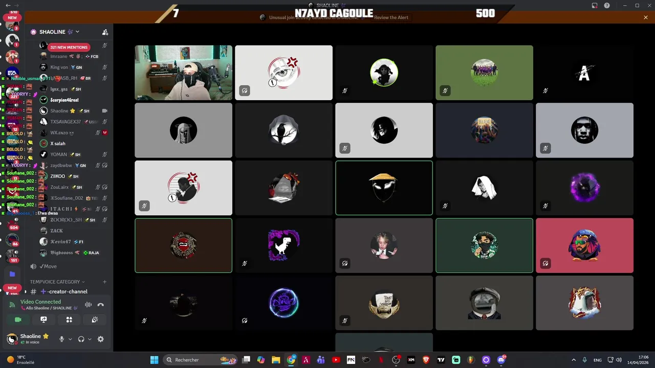Click the invite people icon
The image size is (655, 368).
click(x=105, y=32)
